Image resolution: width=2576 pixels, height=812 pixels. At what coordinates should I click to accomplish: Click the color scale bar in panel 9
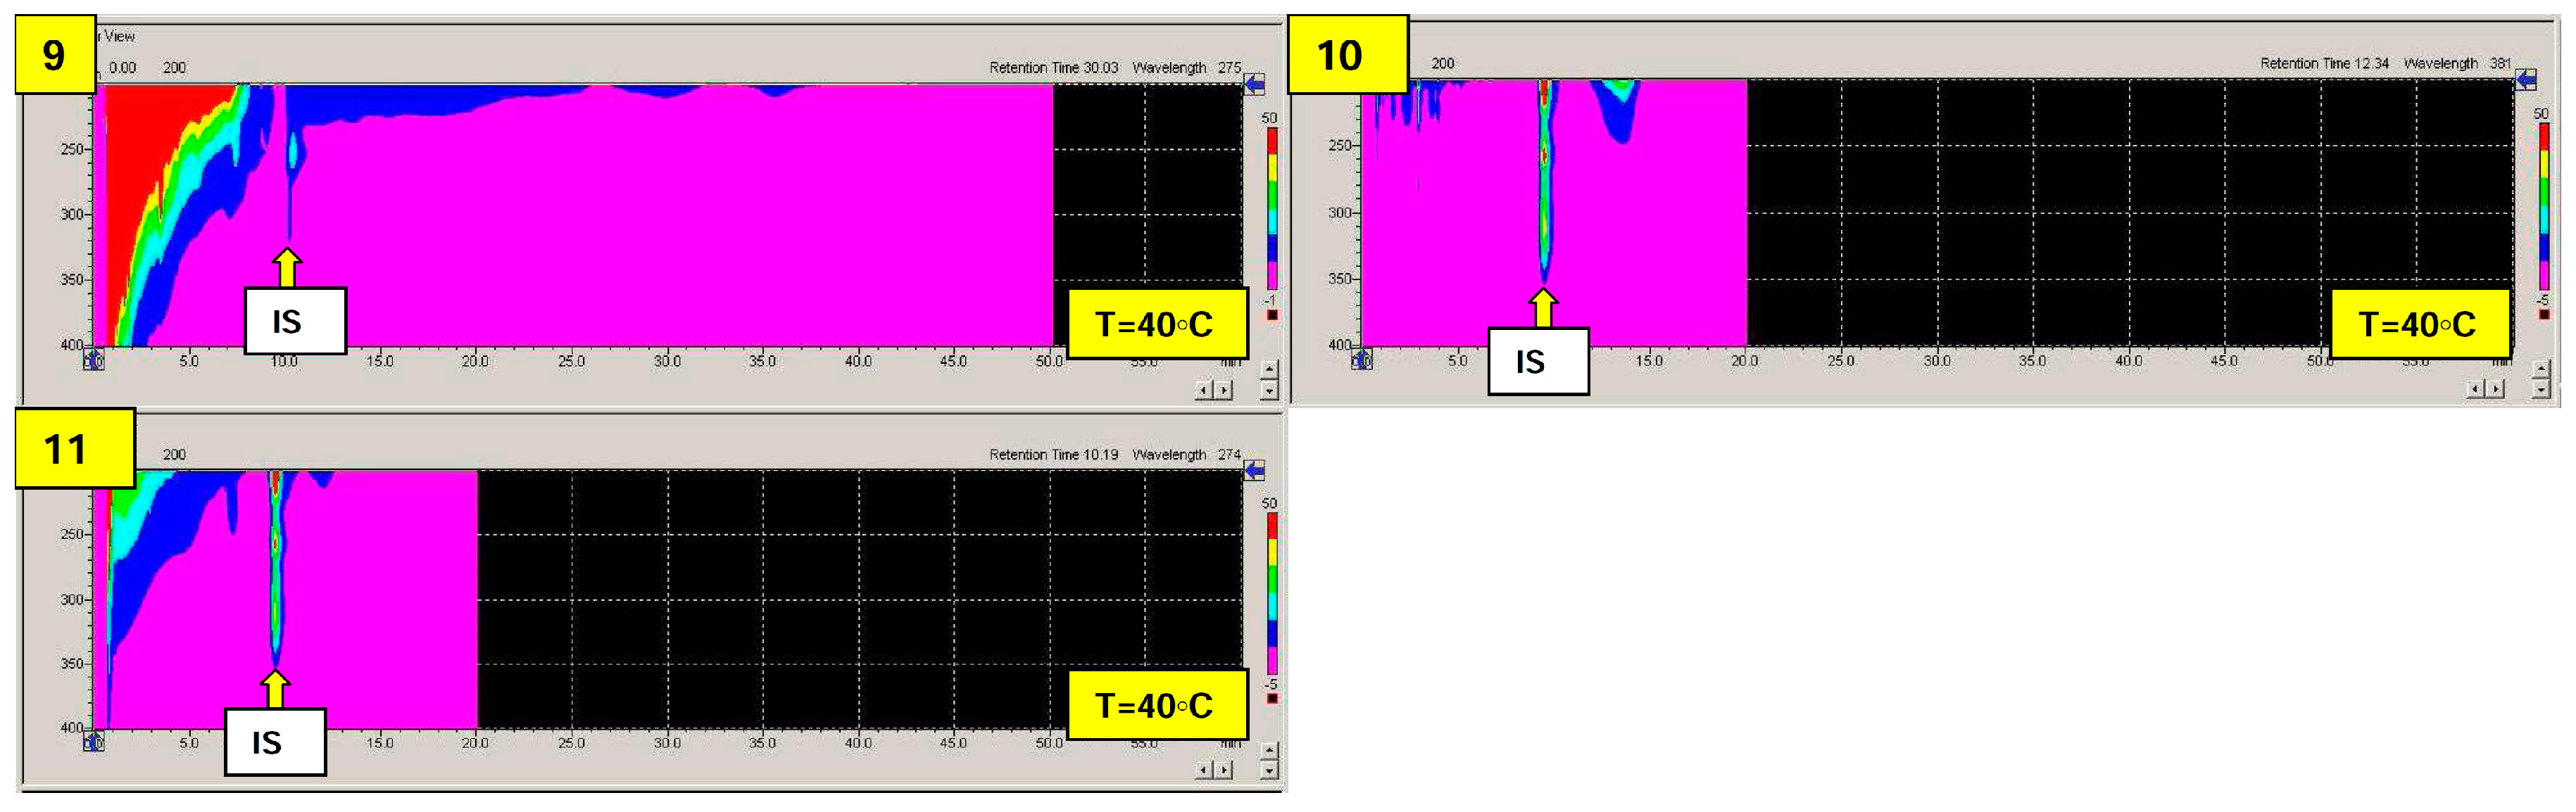point(1272,208)
